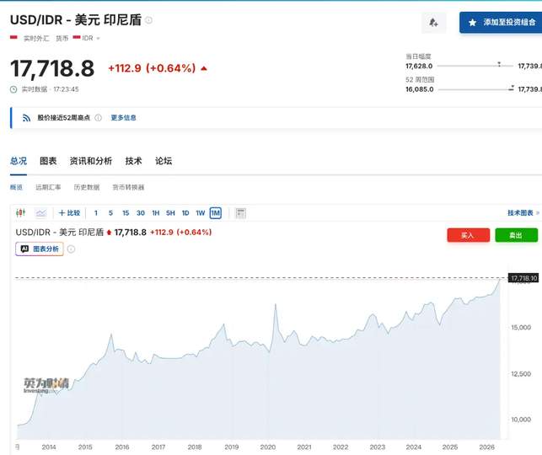Select area chart type icon
The height and width of the screenshot is (455, 542).
41,213
